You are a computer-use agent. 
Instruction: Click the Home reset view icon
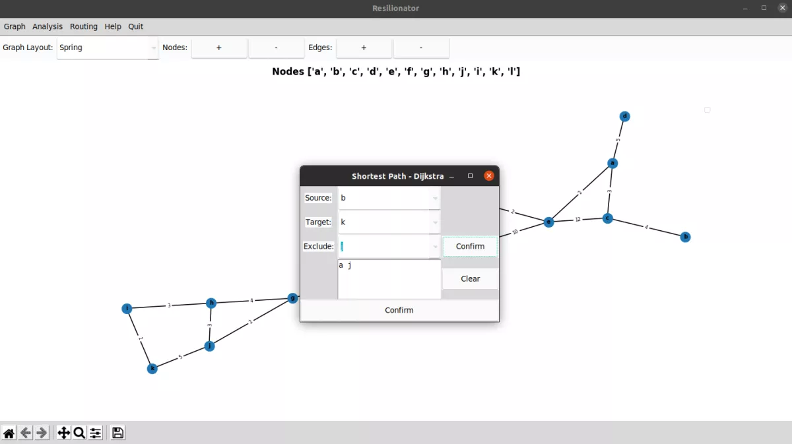[x=9, y=433]
